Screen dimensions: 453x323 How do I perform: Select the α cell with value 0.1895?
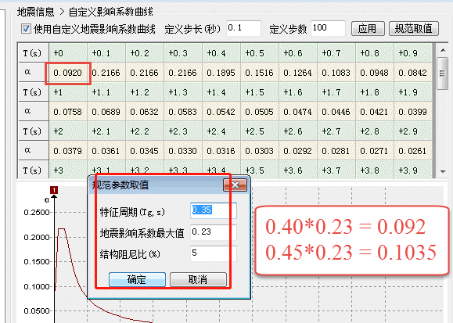tap(221, 73)
